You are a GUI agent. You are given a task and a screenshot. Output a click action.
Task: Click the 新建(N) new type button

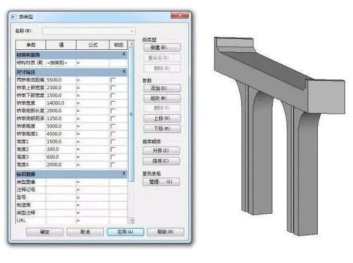pos(162,47)
